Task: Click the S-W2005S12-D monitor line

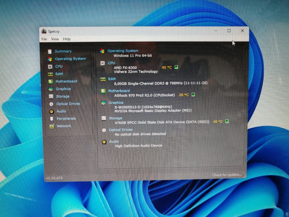Action: coord(143,107)
